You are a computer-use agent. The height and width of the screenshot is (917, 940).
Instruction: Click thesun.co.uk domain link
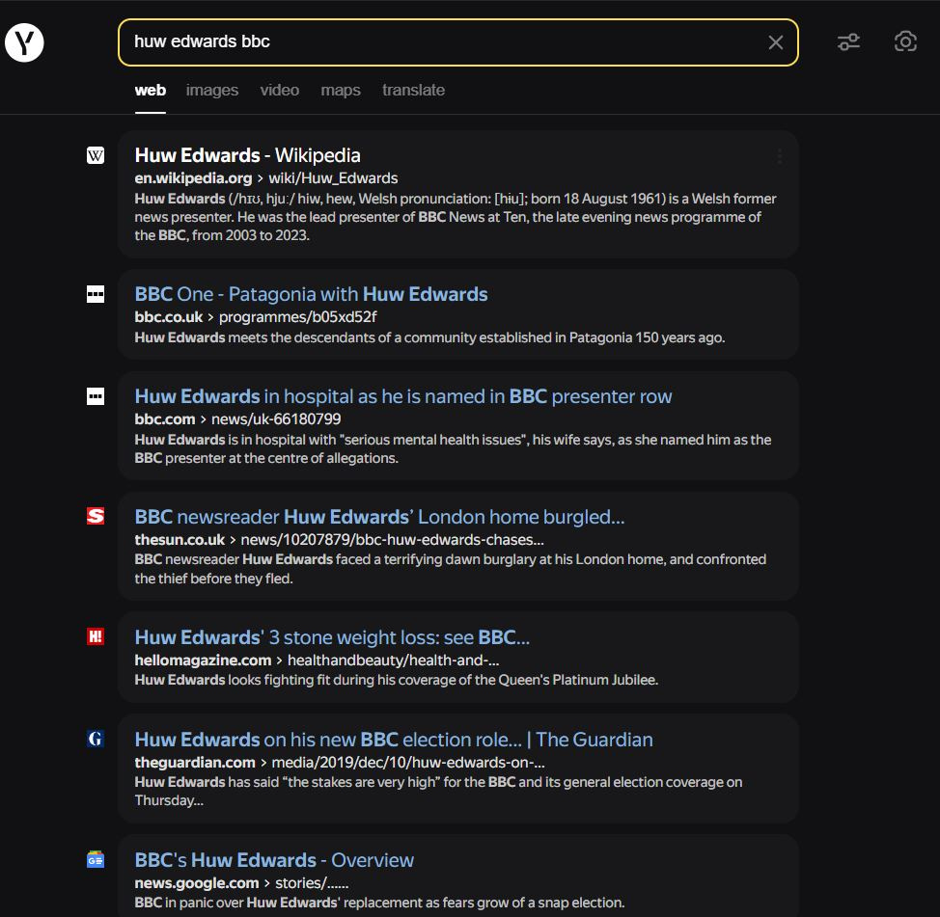point(180,540)
